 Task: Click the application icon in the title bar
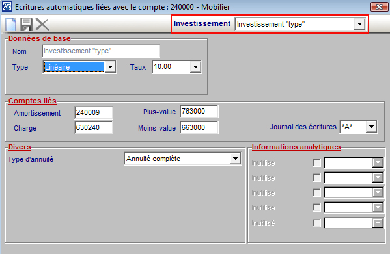click(x=7, y=6)
